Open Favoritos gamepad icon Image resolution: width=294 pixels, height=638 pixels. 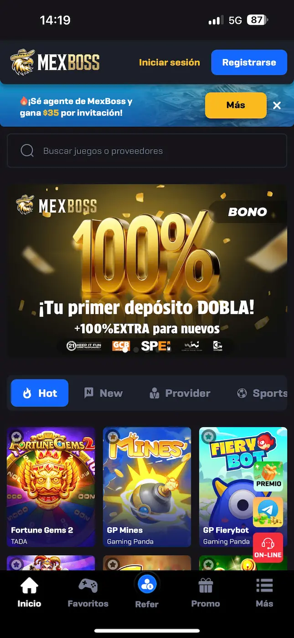click(x=88, y=585)
